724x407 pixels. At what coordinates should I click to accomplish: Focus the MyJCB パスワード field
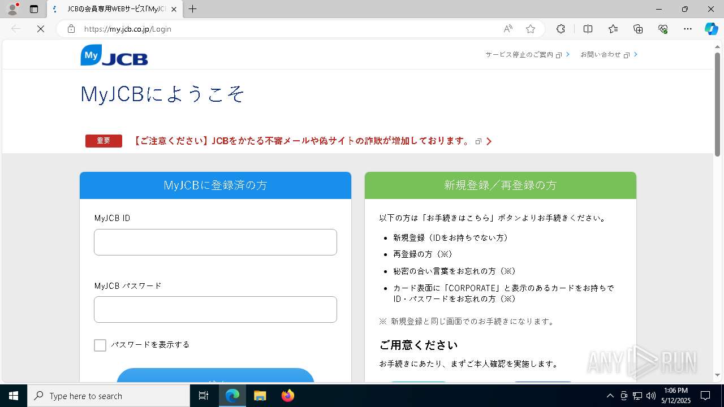pyautogui.click(x=216, y=309)
